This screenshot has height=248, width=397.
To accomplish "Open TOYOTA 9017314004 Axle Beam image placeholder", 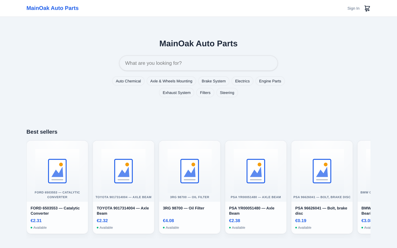I will [124, 171].
